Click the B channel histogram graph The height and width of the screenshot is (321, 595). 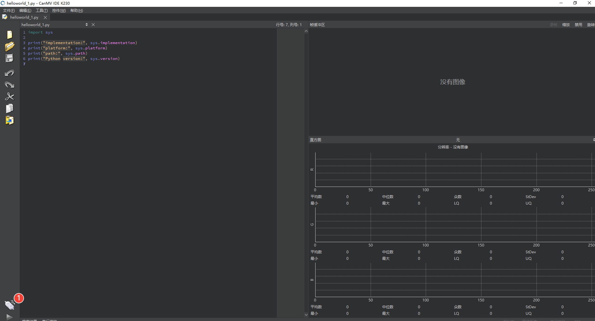[x=455, y=280]
